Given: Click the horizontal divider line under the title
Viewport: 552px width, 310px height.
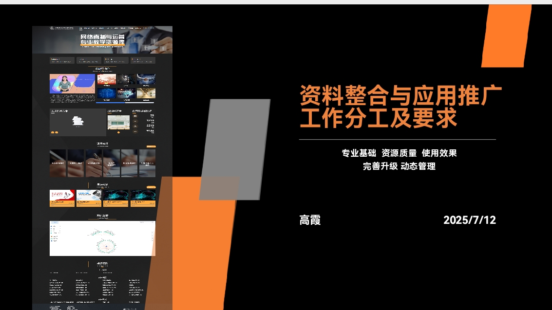Looking at the screenshot, I should [x=397, y=140].
